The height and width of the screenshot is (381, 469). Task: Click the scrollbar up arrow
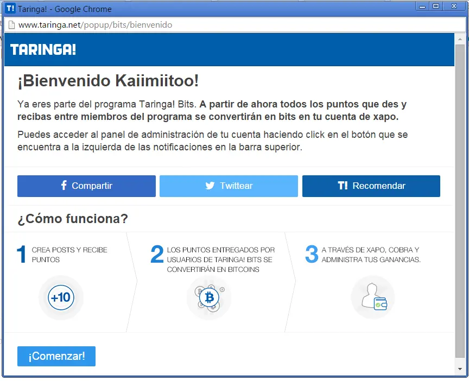pyautogui.click(x=460, y=39)
